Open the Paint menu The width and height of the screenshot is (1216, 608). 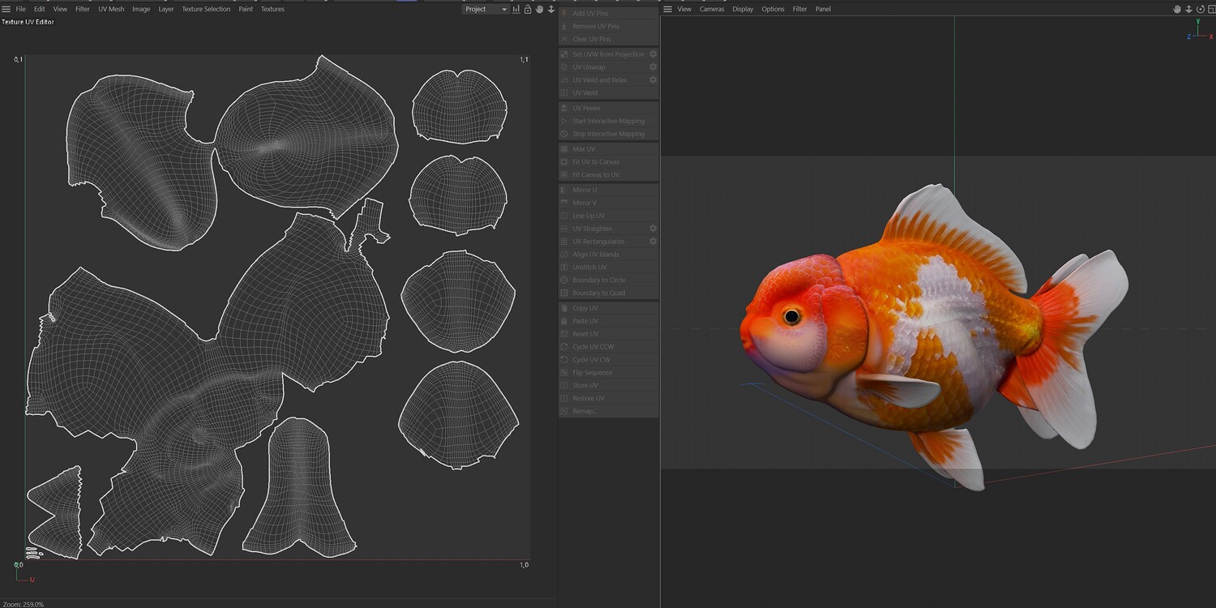[x=246, y=9]
